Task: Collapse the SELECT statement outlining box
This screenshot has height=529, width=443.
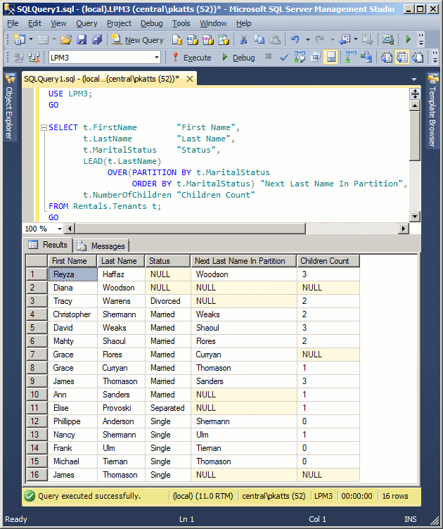Action: (44, 127)
